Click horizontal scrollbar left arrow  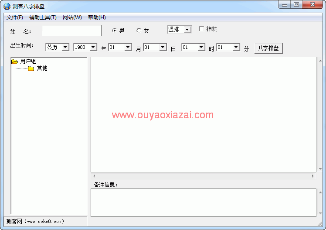click(x=94, y=176)
